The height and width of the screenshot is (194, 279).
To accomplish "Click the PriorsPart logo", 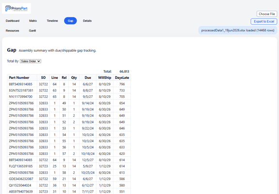I will click(x=16, y=8).
